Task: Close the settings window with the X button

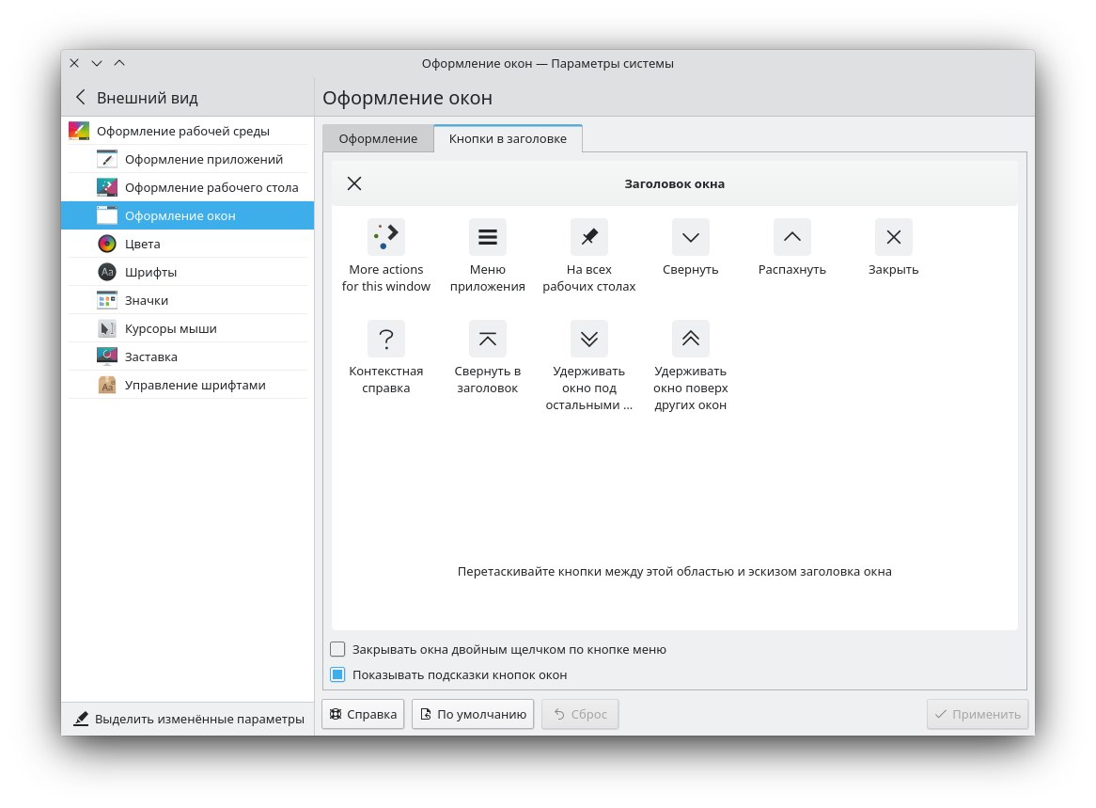Action: [x=74, y=63]
